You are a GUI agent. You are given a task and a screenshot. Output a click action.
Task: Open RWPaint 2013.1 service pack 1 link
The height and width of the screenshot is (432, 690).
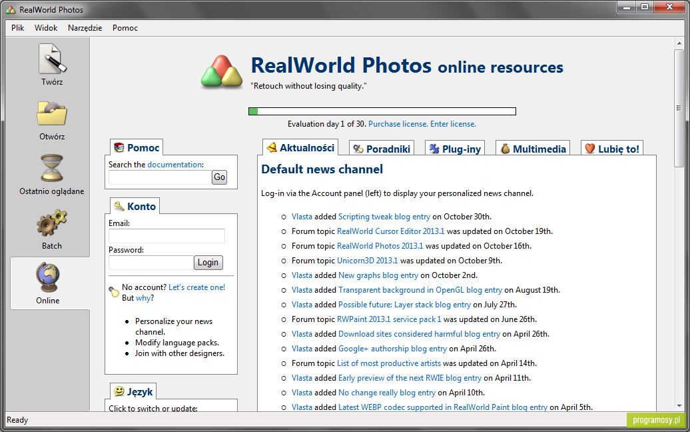click(389, 319)
